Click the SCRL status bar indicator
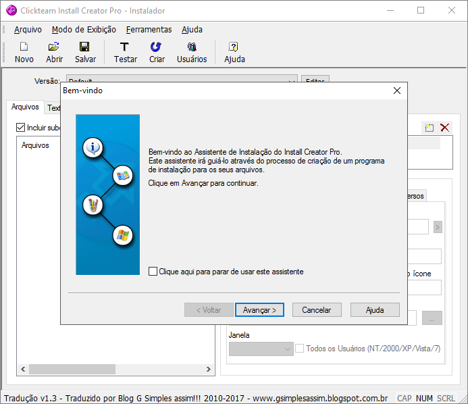The image size is (468, 404). (x=446, y=399)
